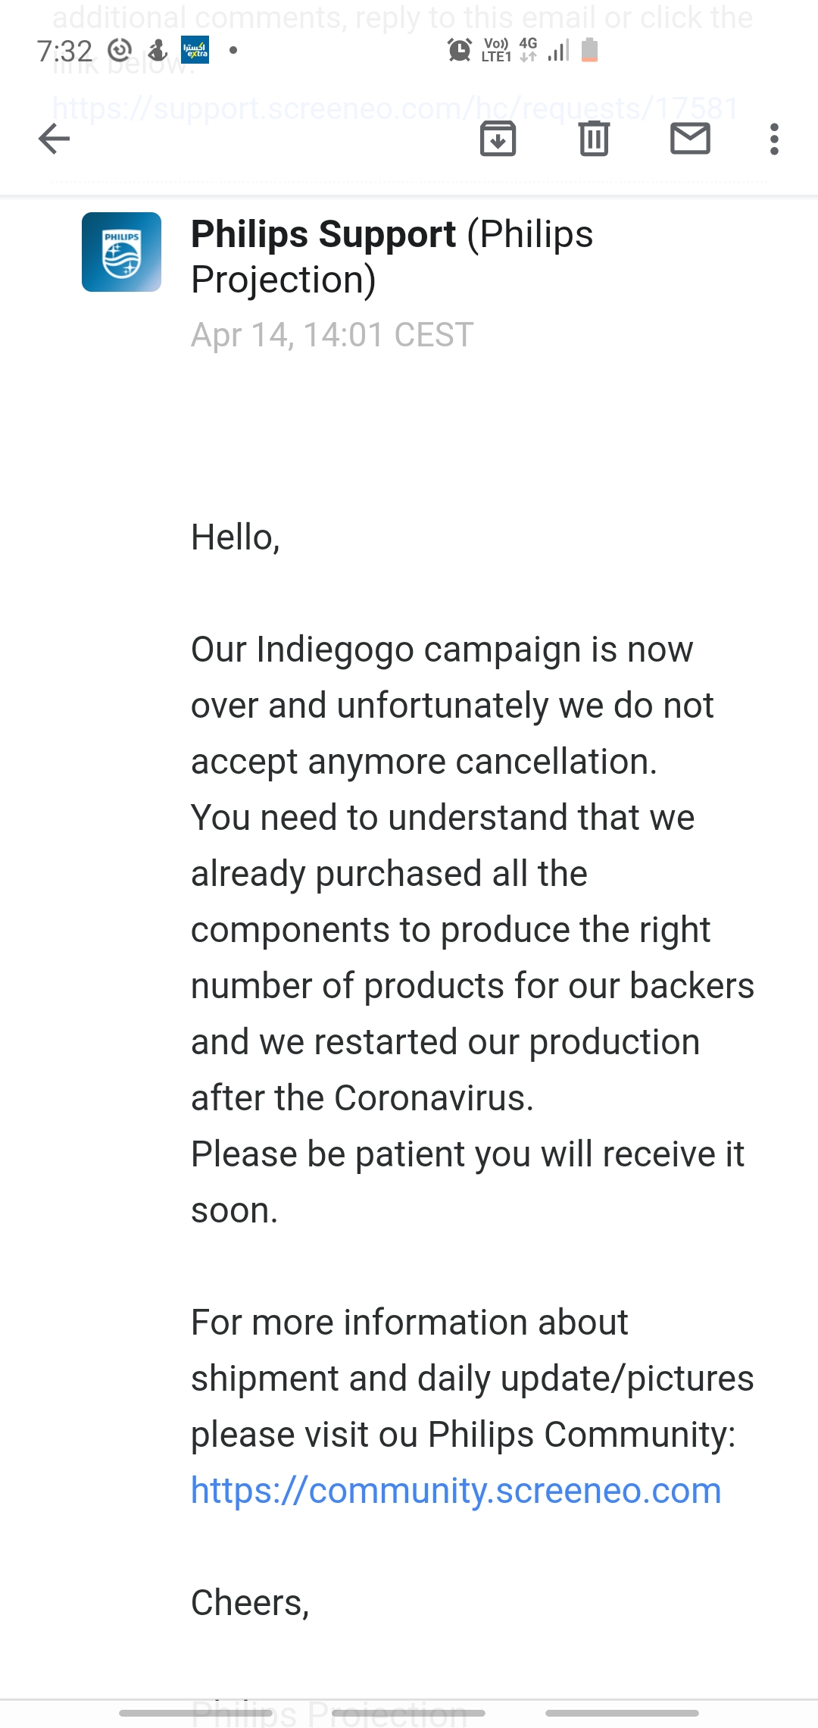Tap the clock showing 7:32
Image resolution: width=818 pixels, height=1728 pixels.
tap(64, 51)
